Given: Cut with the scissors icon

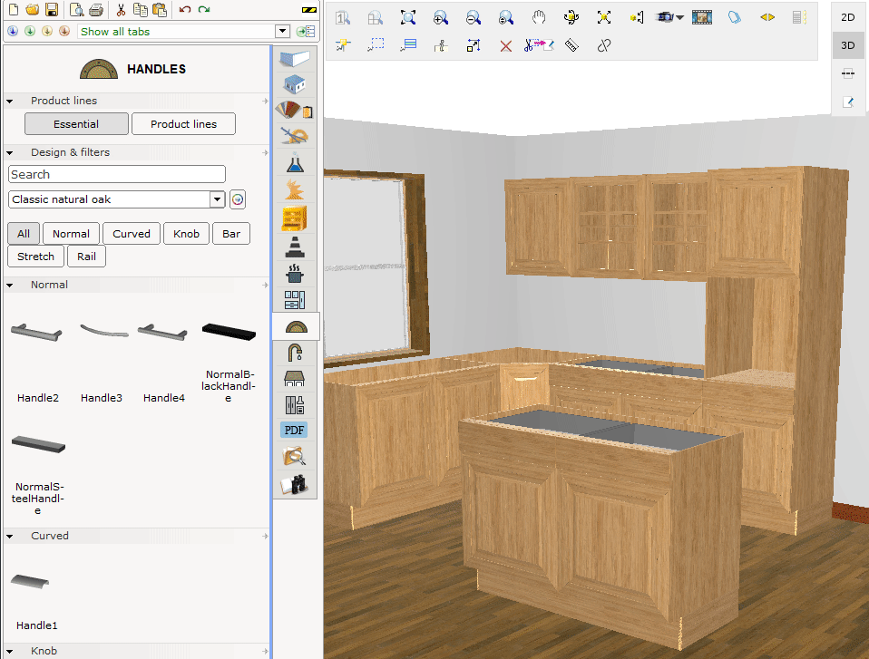Looking at the screenshot, I should click(x=121, y=9).
